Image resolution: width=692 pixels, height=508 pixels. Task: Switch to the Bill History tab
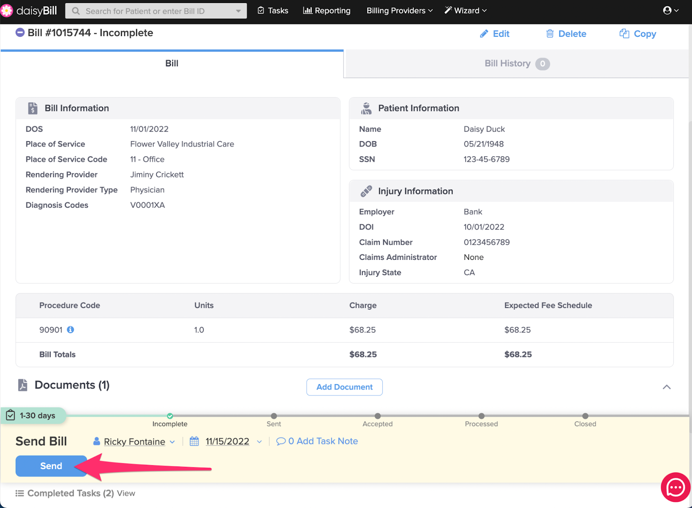(516, 64)
